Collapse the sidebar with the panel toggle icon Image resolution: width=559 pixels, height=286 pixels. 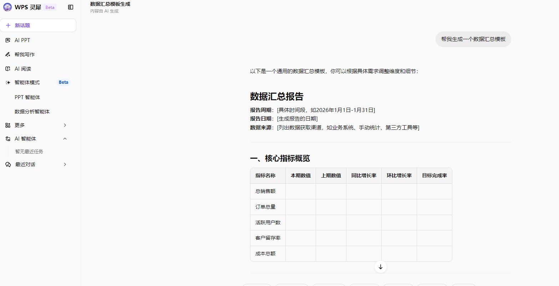pos(71,7)
